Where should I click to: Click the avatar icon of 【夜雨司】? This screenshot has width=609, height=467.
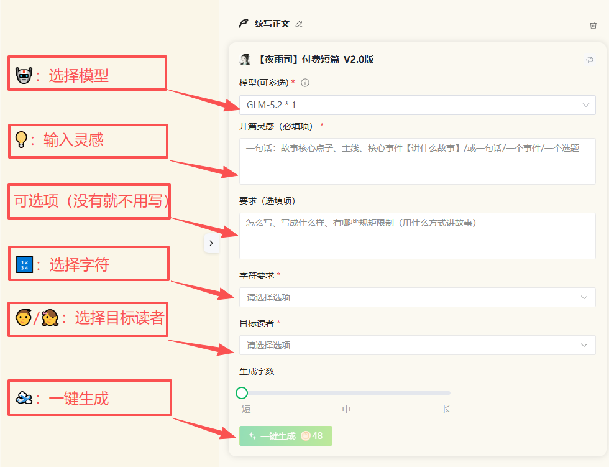pyautogui.click(x=245, y=60)
